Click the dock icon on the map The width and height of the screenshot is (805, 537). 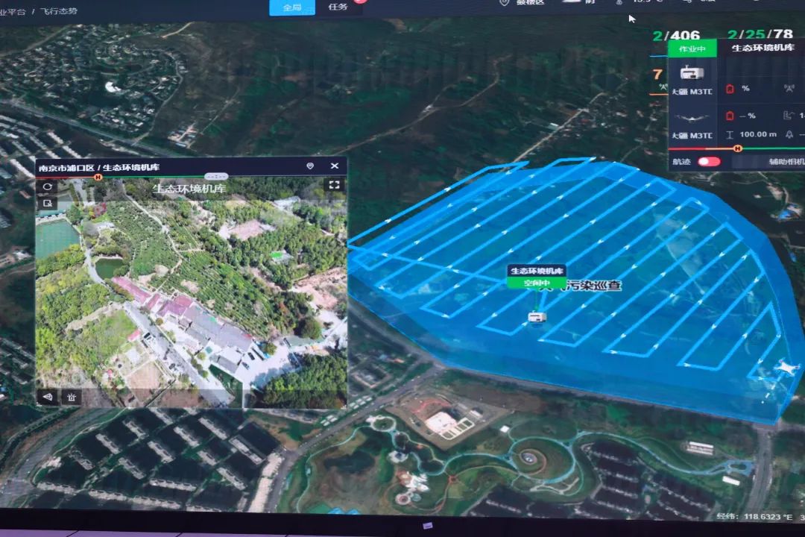click(537, 317)
